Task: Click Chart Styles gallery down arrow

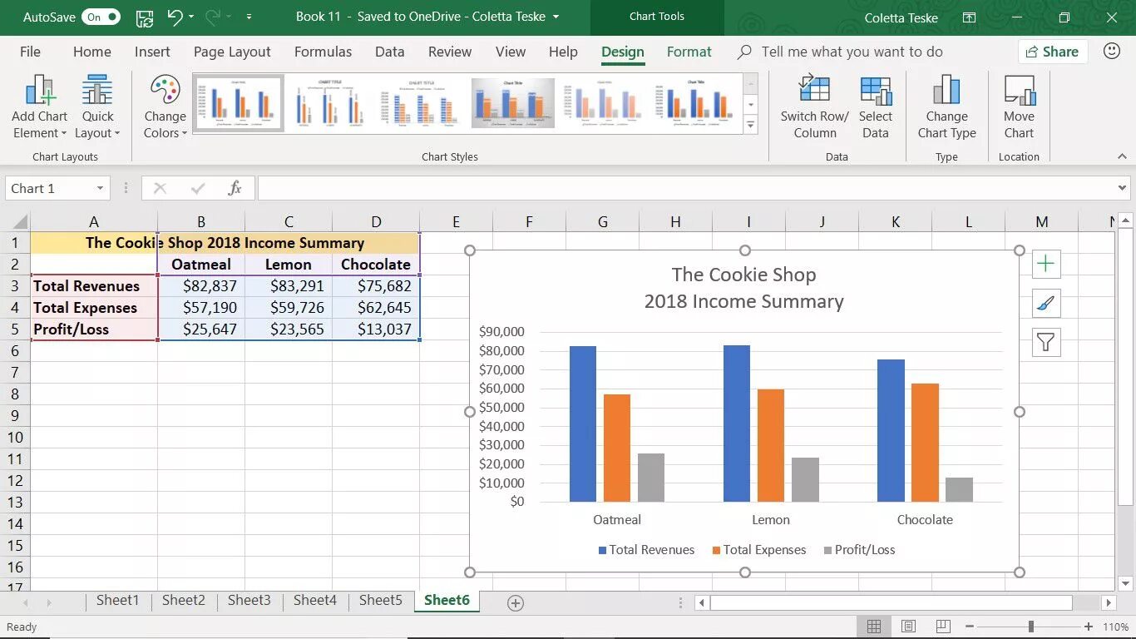Action: click(751, 105)
